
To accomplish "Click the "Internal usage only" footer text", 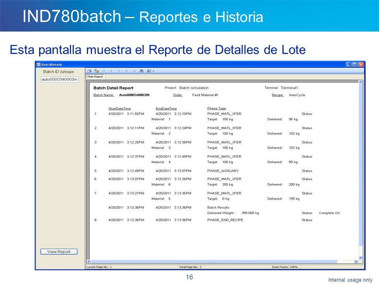I will coord(350,280).
